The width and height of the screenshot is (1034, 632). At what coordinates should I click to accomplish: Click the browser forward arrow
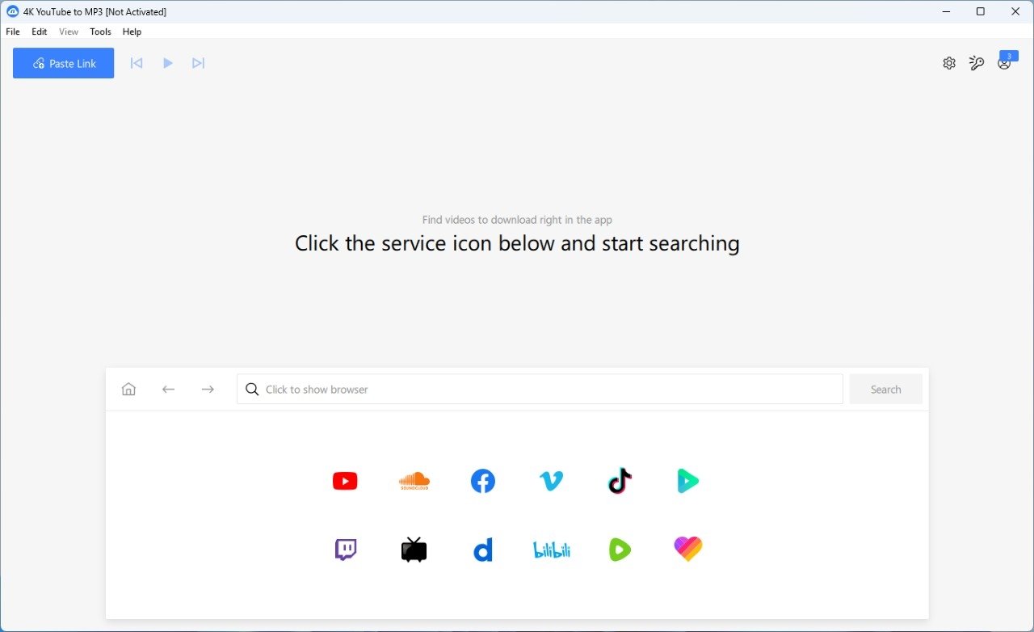click(x=208, y=390)
